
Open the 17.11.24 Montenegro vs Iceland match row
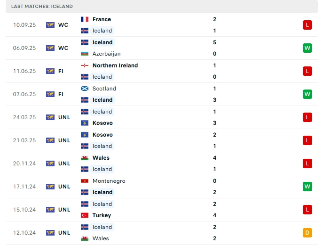[x=162, y=187]
